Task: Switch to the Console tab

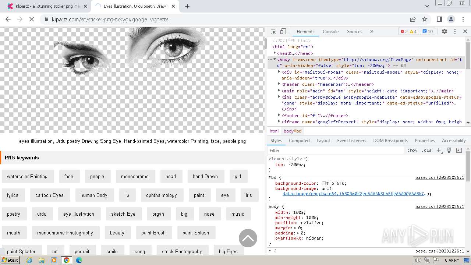Action: (330, 32)
